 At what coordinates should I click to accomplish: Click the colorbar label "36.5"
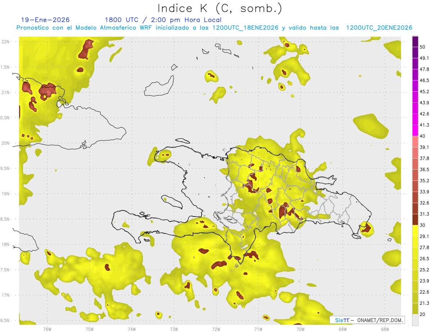424,170
